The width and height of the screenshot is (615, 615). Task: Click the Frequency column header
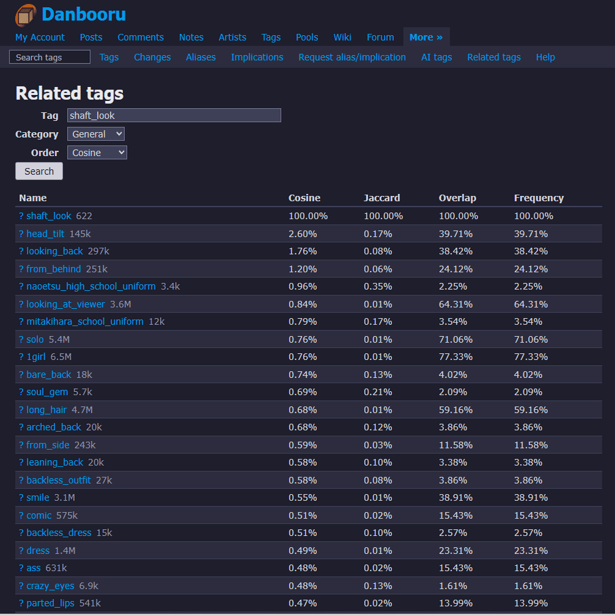pyautogui.click(x=539, y=198)
